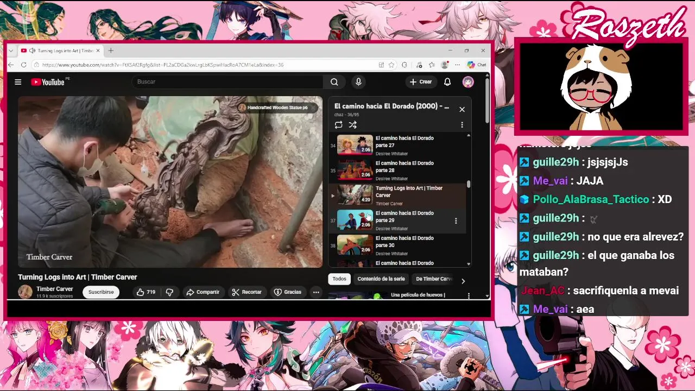The height and width of the screenshot is (391, 695).
Task: Click chat user guille29h "no que era alrevez?"
Action: point(601,237)
